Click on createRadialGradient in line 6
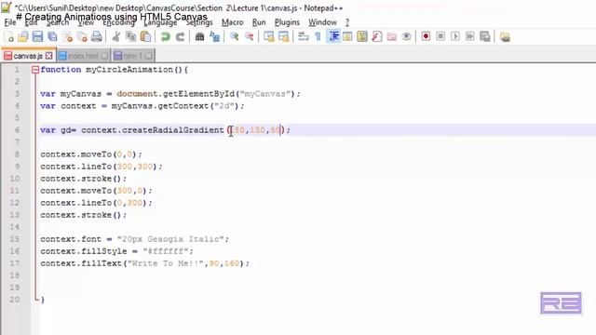 172,130
